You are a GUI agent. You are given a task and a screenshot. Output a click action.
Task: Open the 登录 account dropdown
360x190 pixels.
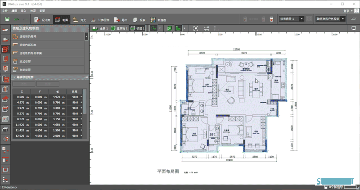pyautogui.click(x=347, y=11)
